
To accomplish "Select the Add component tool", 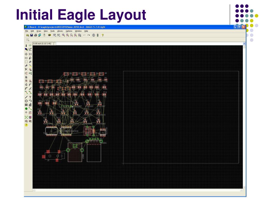I will [30, 69].
